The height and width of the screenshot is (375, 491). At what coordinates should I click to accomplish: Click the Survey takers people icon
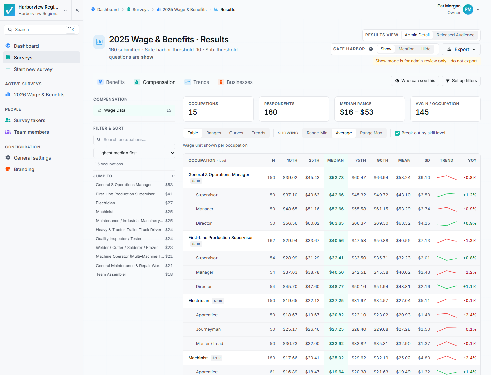[8, 120]
